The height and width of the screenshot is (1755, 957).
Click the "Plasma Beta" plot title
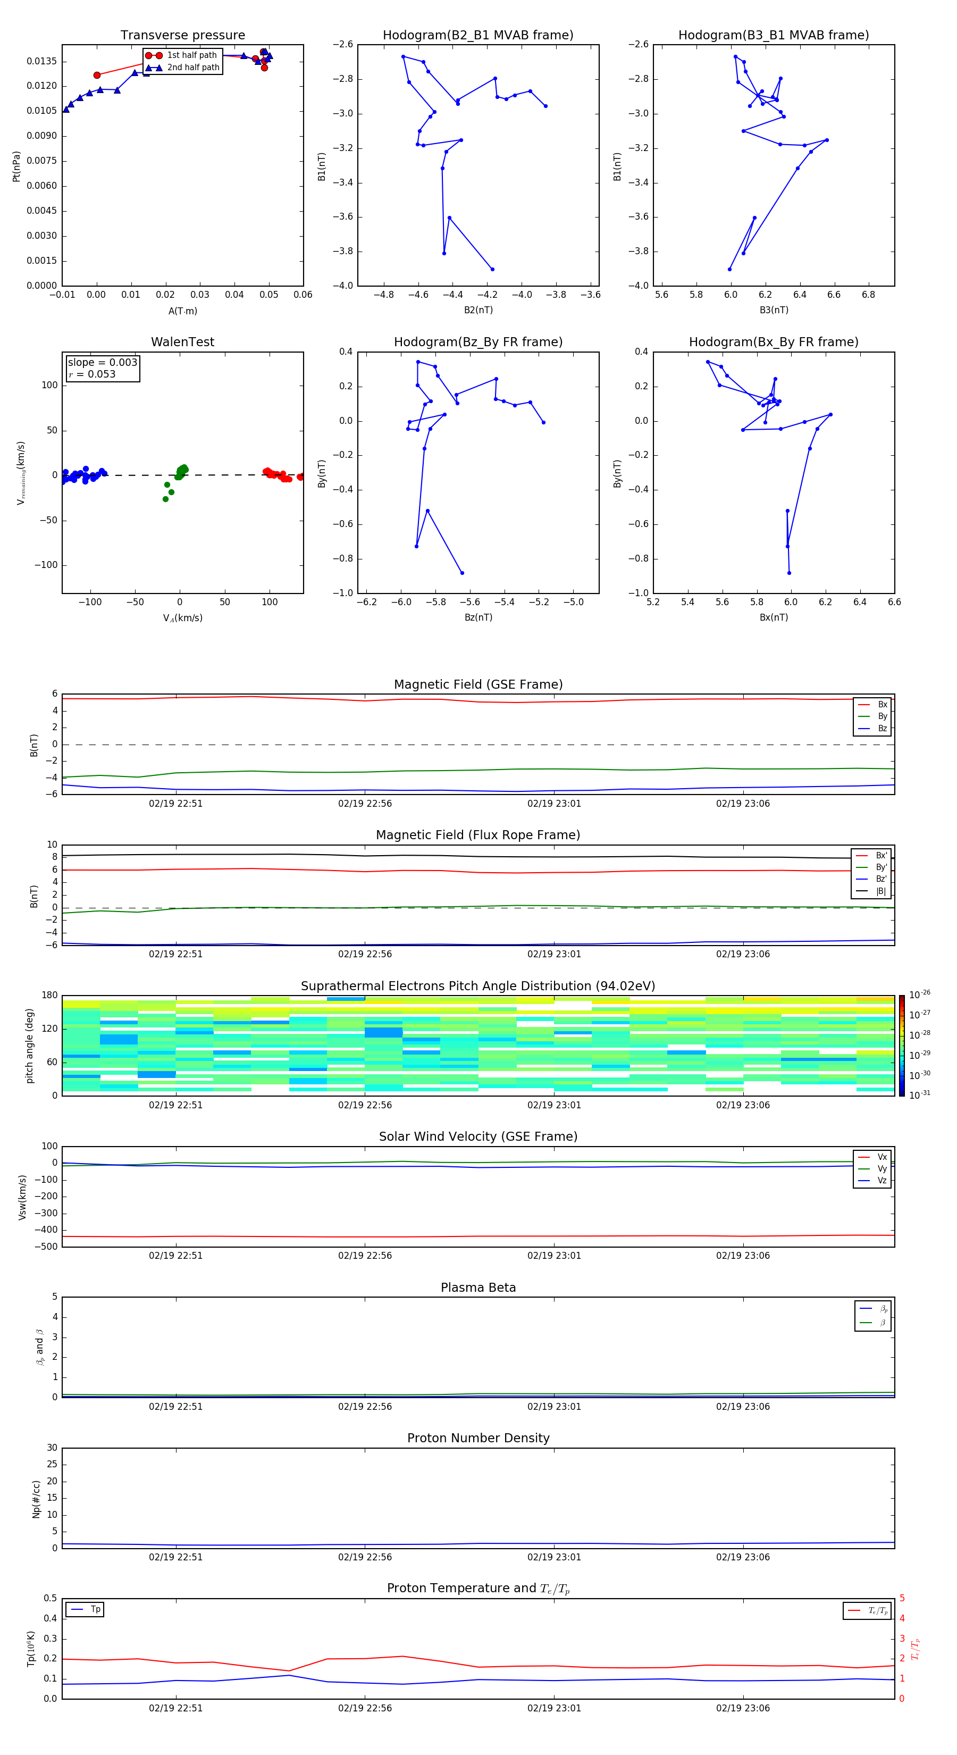(478, 1288)
